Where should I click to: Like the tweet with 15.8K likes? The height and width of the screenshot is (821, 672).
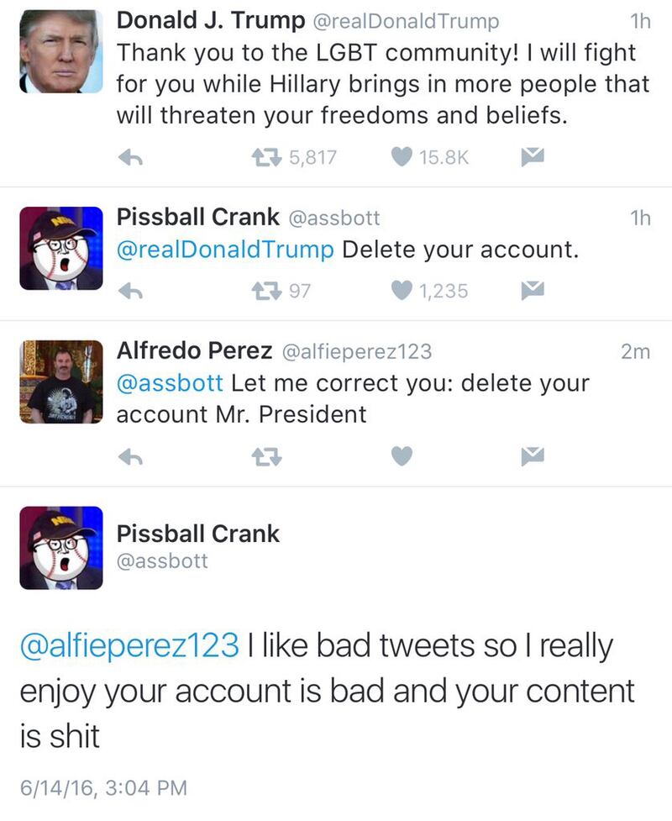point(404,157)
